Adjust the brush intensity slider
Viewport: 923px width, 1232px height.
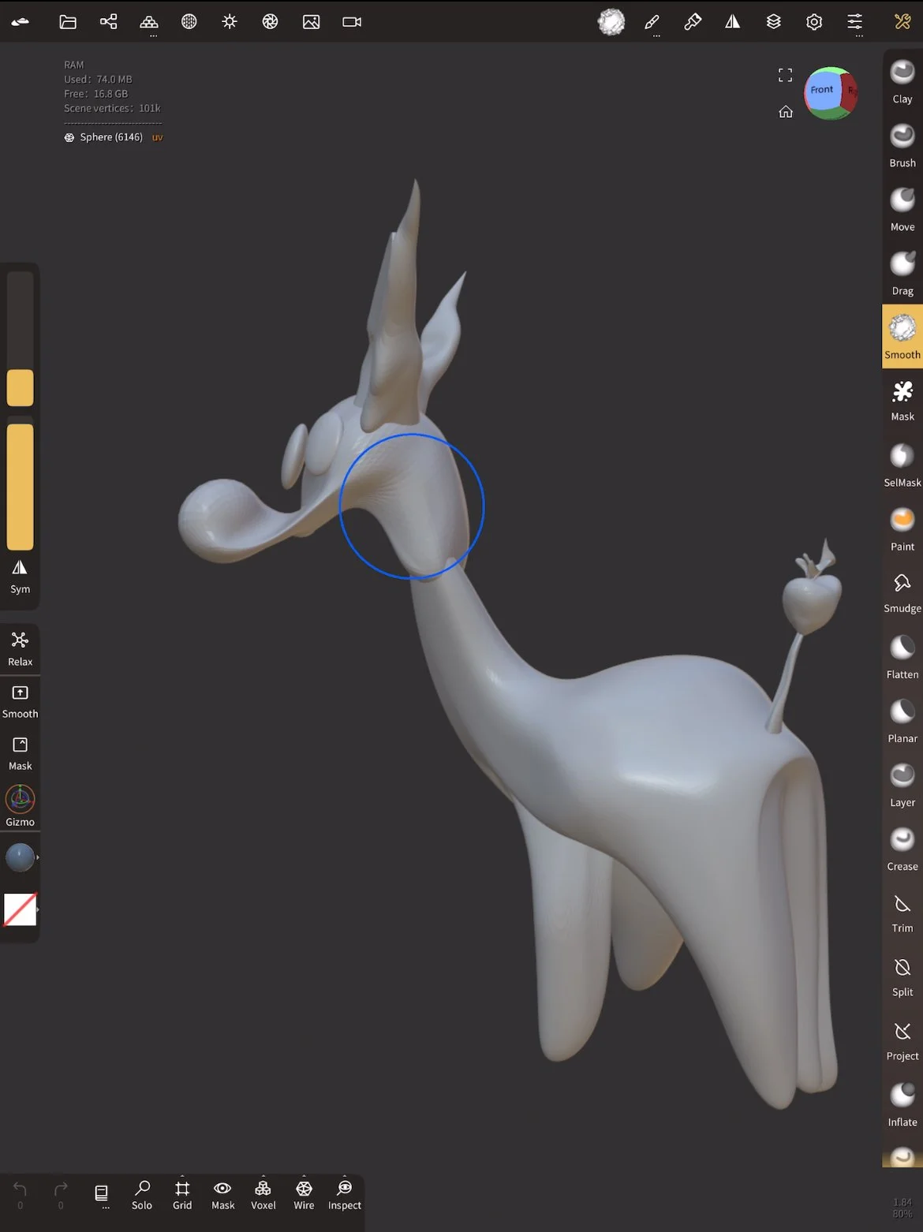click(x=21, y=483)
